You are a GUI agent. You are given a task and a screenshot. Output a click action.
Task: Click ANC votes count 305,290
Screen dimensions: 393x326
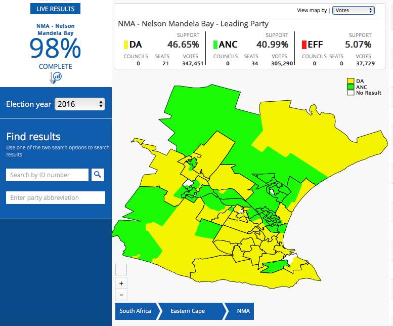coord(282,63)
